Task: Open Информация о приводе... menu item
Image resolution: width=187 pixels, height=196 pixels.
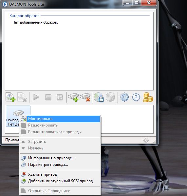Action: [x=60, y=158]
